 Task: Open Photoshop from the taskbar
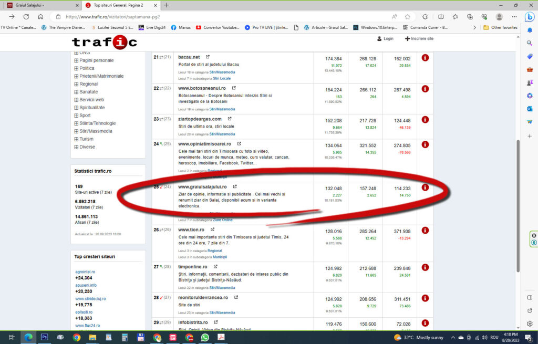(x=45, y=337)
